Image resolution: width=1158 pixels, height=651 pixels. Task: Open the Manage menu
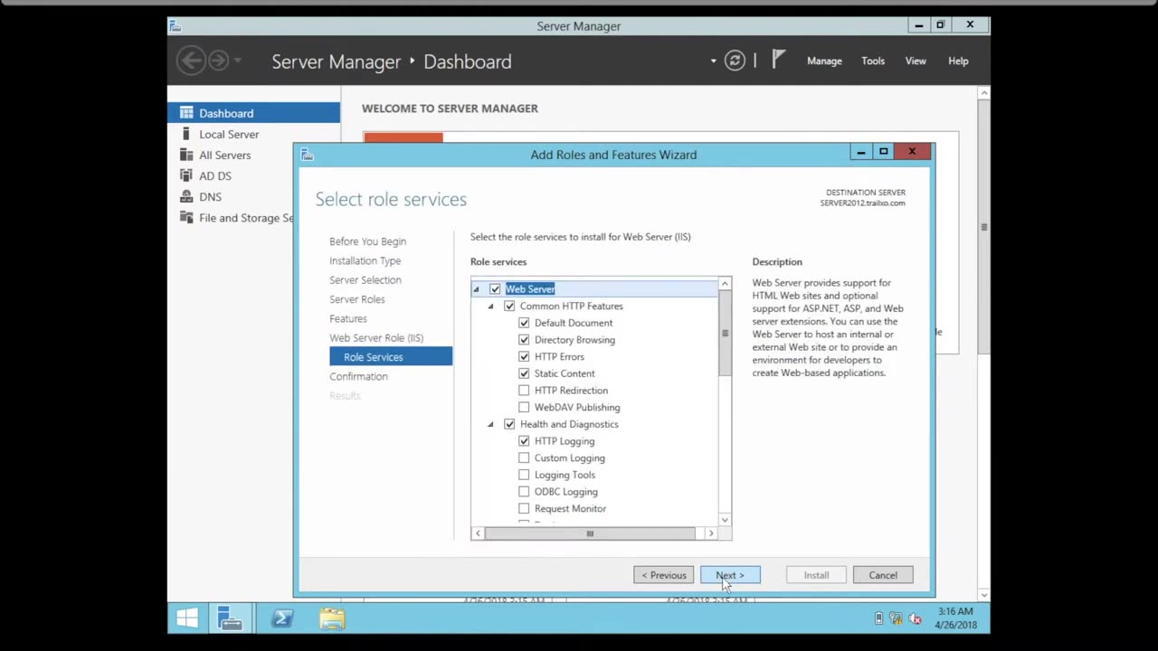tap(824, 61)
